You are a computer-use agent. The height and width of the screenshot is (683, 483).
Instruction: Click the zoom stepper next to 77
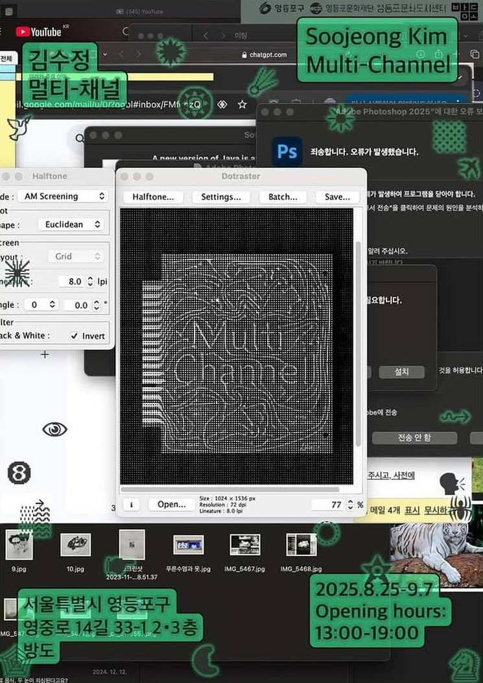point(351,505)
